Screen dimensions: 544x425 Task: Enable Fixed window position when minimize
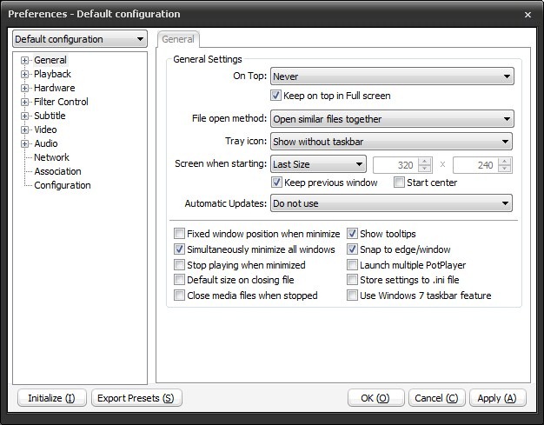pyautogui.click(x=179, y=234)
